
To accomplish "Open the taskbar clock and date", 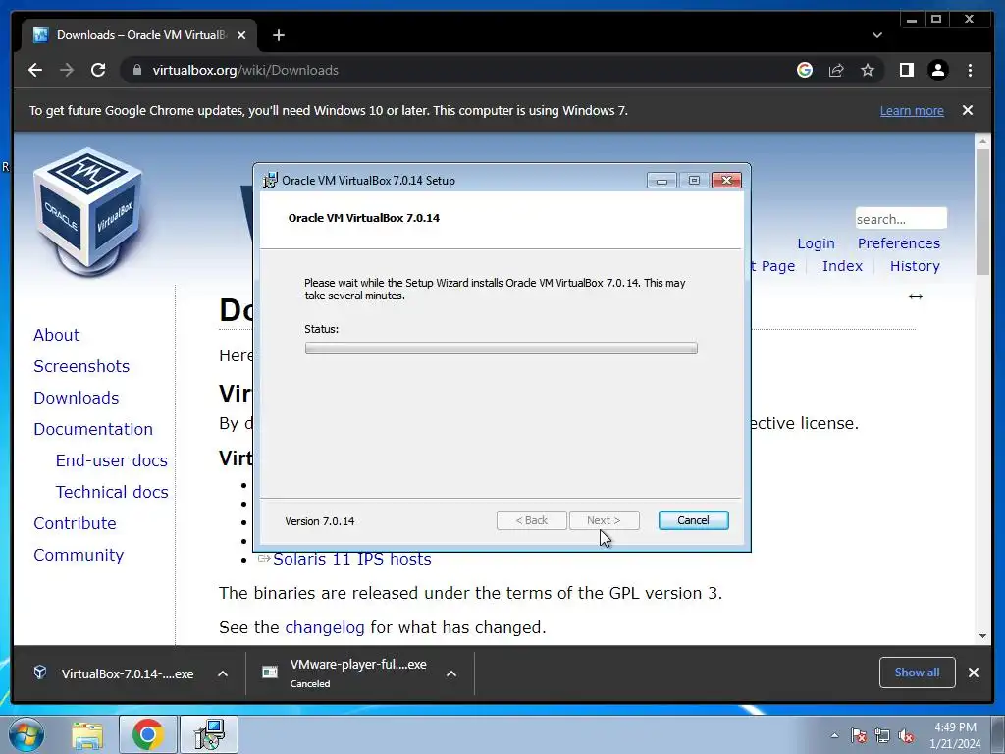I will coord(955,735).
